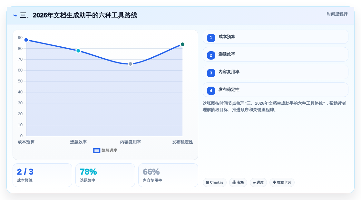361x200 pixels.
Task: Click the 发布稳定性 x-axis label
Action: (182, 142)
